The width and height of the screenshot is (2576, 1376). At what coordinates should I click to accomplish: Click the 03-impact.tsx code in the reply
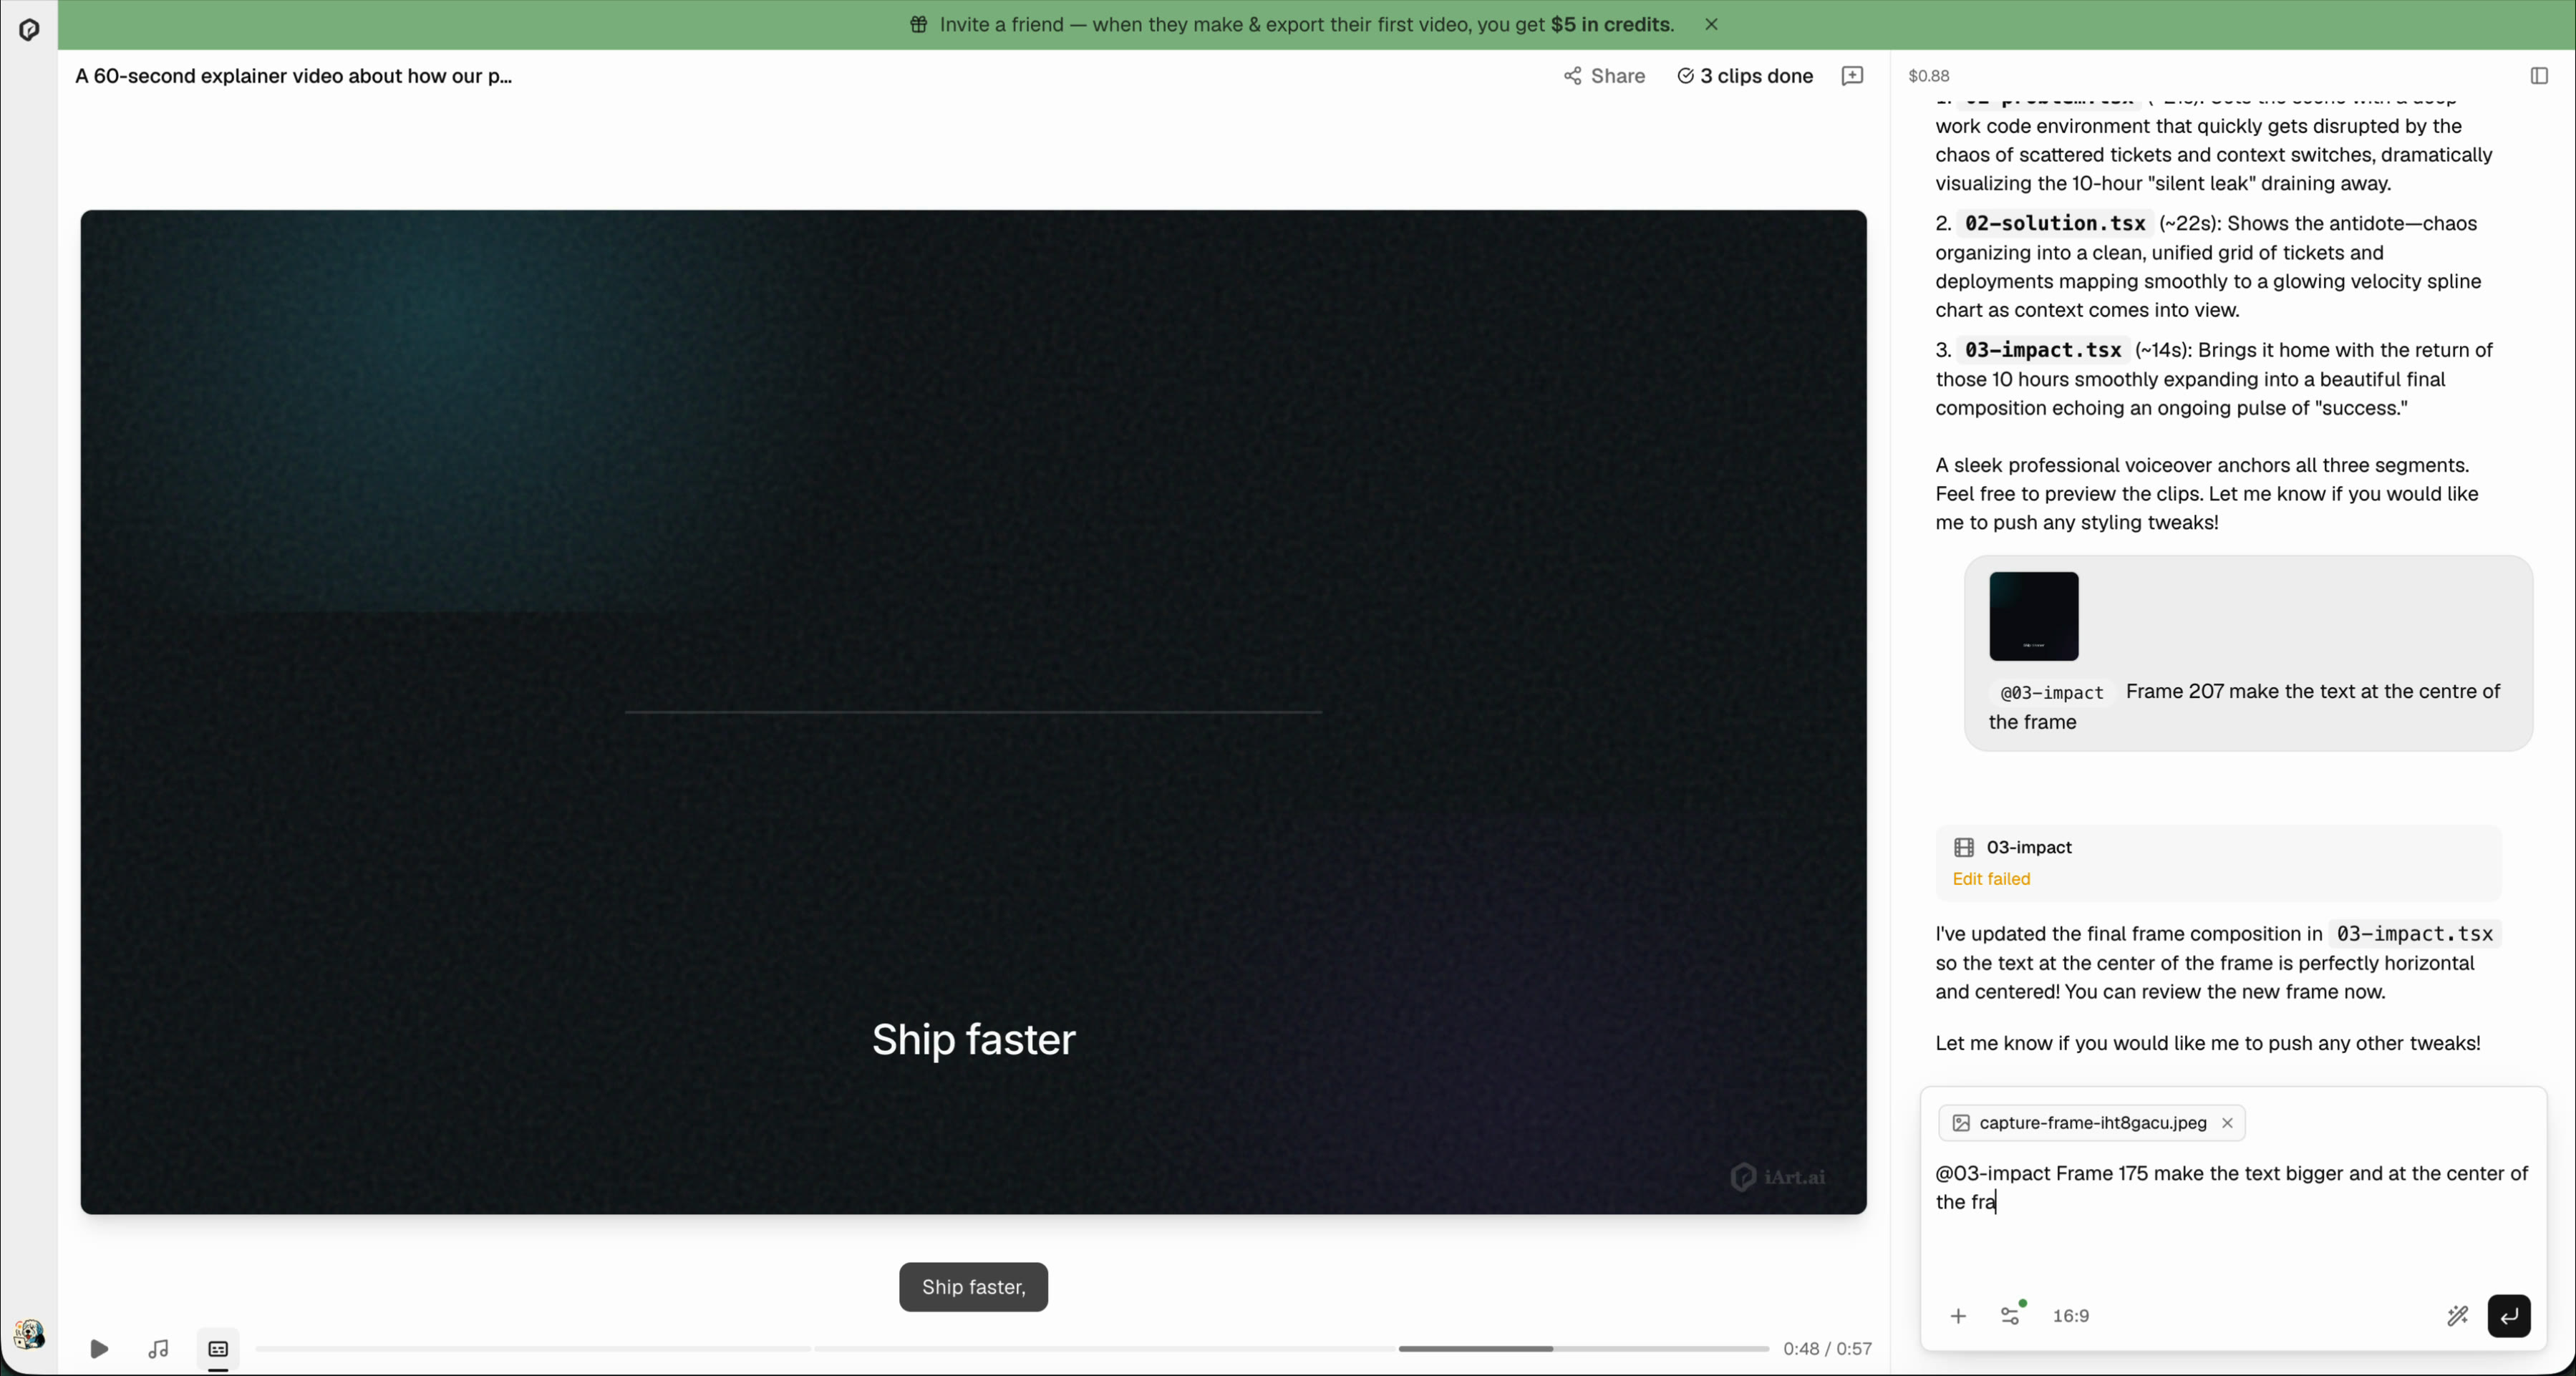2414,934
